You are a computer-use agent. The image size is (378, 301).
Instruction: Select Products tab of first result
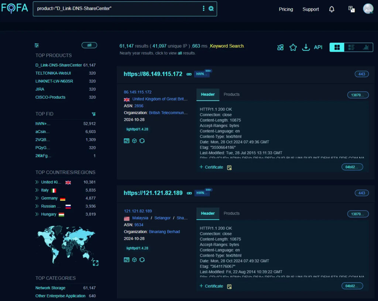(x=231, y=95)
